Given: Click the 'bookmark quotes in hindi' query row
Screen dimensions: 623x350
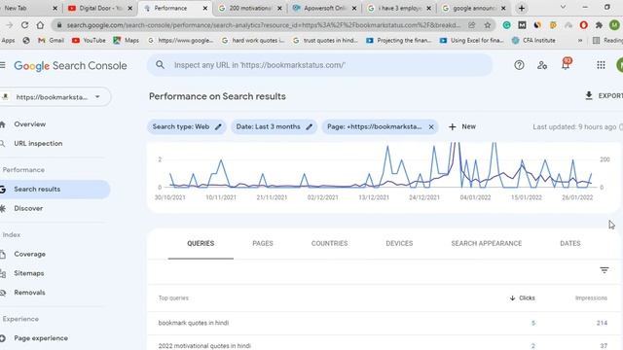Looking at the screenshot, I should pyautogui.click(x=383, y=323).
